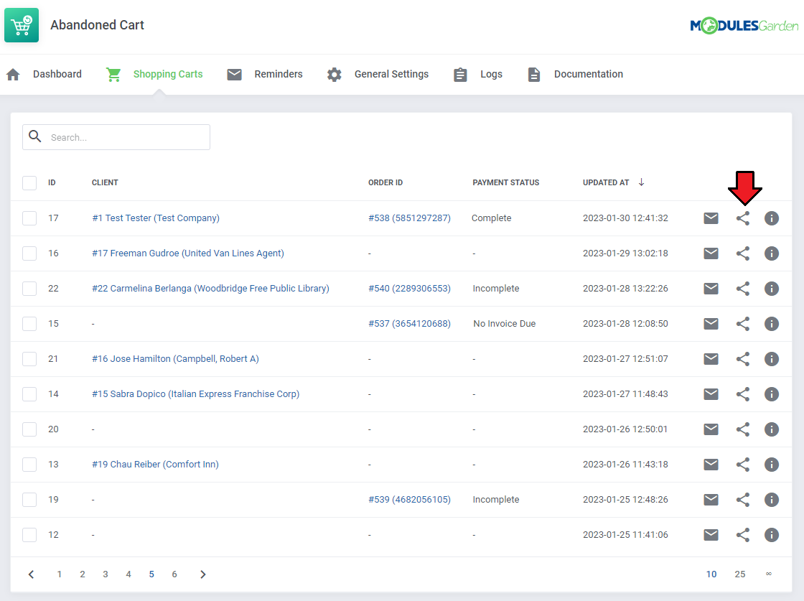The image size is (804, 601).
Task: Open the Dashboard tab
Action: coord(44,75)
